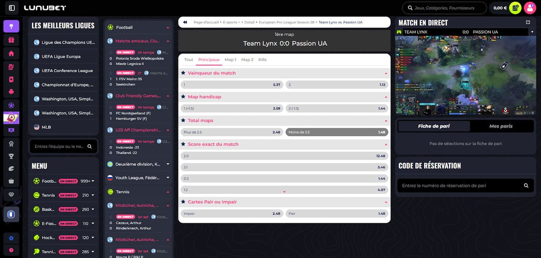This screenshot has height=258, width=541.
Task: Open the deposit coins icon
Action: pos(515,8)
